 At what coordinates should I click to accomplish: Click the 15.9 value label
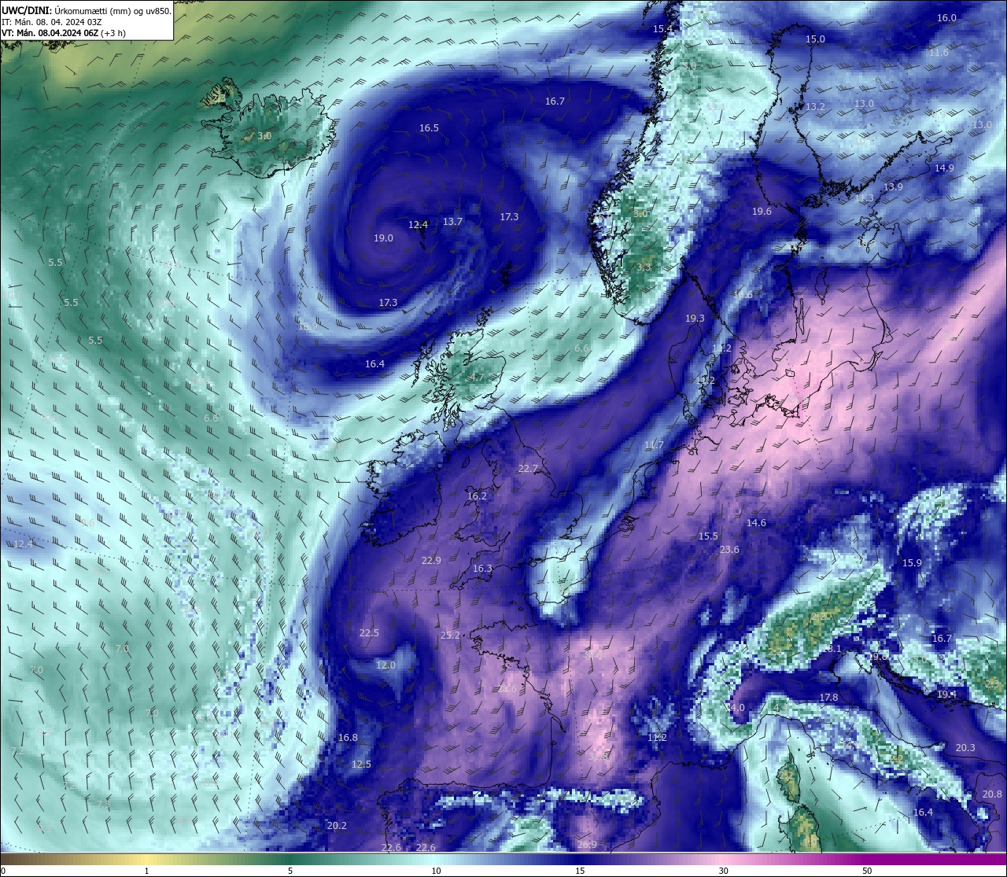(912, 563)
